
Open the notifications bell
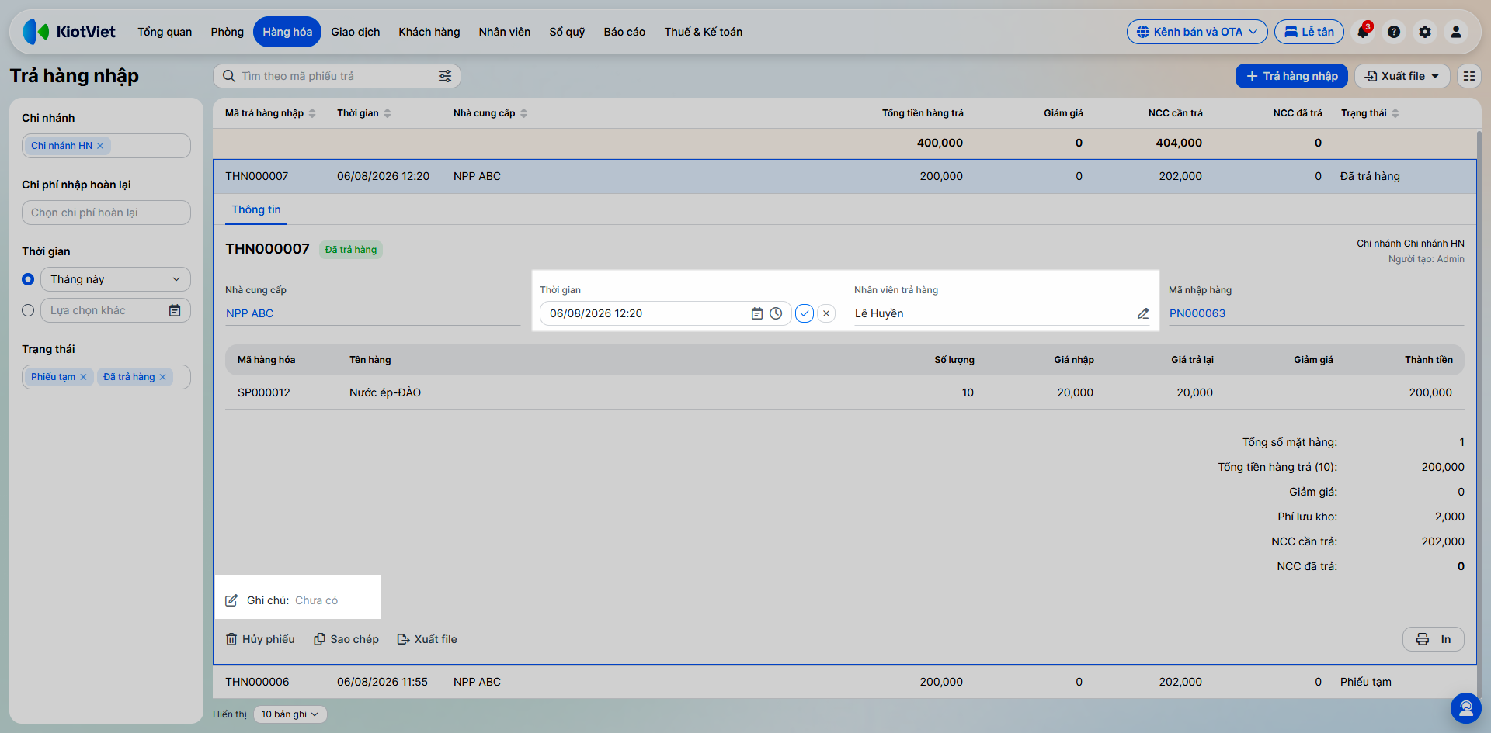[x=1363, y=32]
